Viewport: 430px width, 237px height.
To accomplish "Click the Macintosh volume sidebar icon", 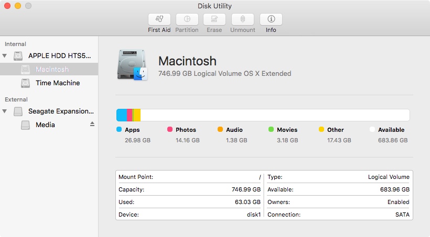I will tap(25, 70).
